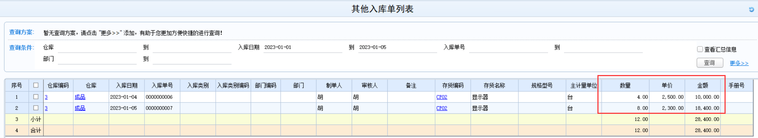This screenshot has height=138, width=758.
Task: Click the 存货编码 column header
Action: tap(453, 85)
